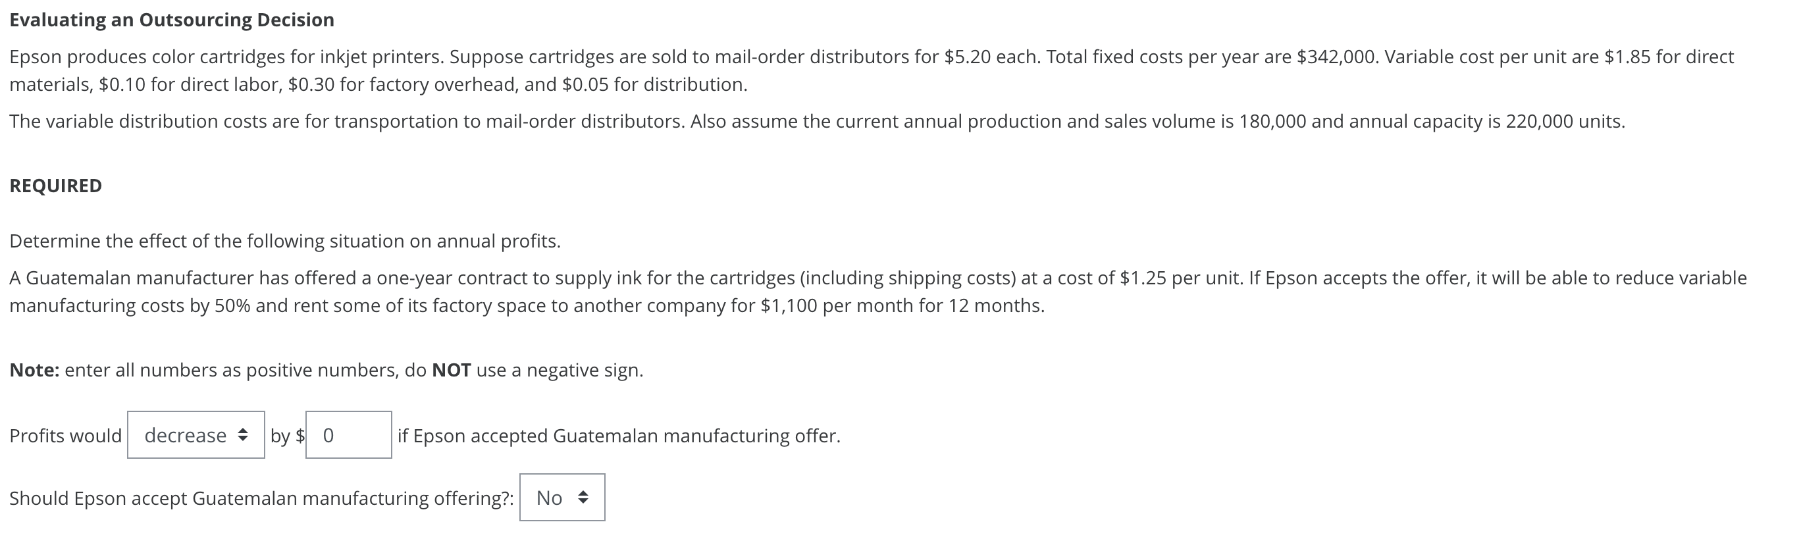
Task: Click the Evaluating an Outsourcing Decision heading
Action: 170,19
